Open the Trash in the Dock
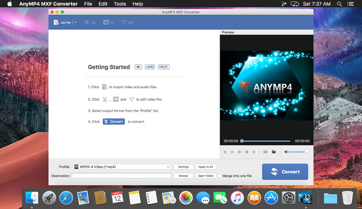 pos(347,197)
